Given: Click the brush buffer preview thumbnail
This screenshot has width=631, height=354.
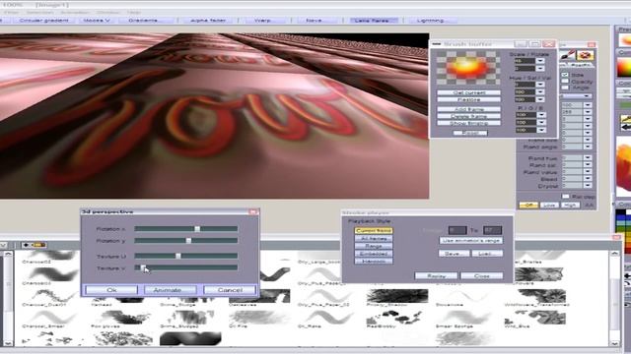Looking at the screenshot, I should pyautogui.click(x=468, y=68).
